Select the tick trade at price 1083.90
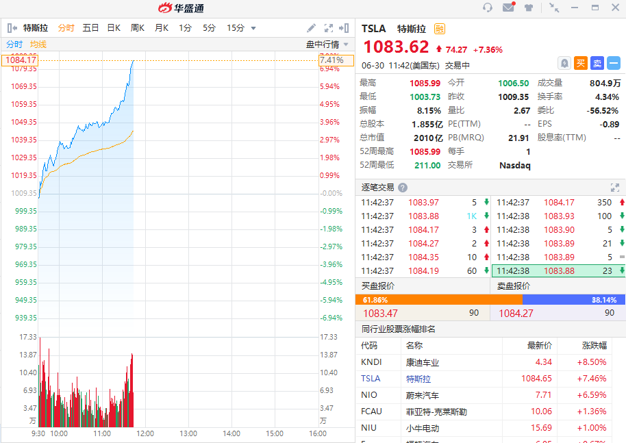Screen dimensions: 626x443 pos(558,230)
